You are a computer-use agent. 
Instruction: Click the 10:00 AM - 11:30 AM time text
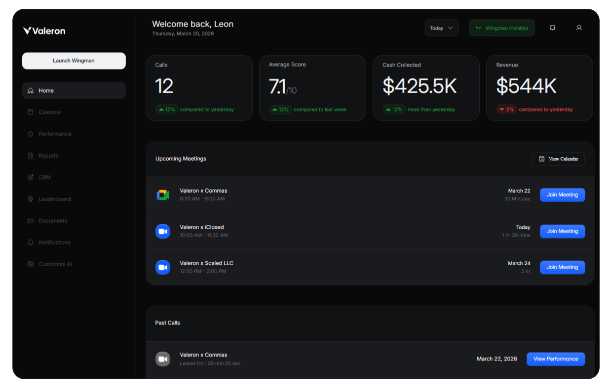click(204, 235)
